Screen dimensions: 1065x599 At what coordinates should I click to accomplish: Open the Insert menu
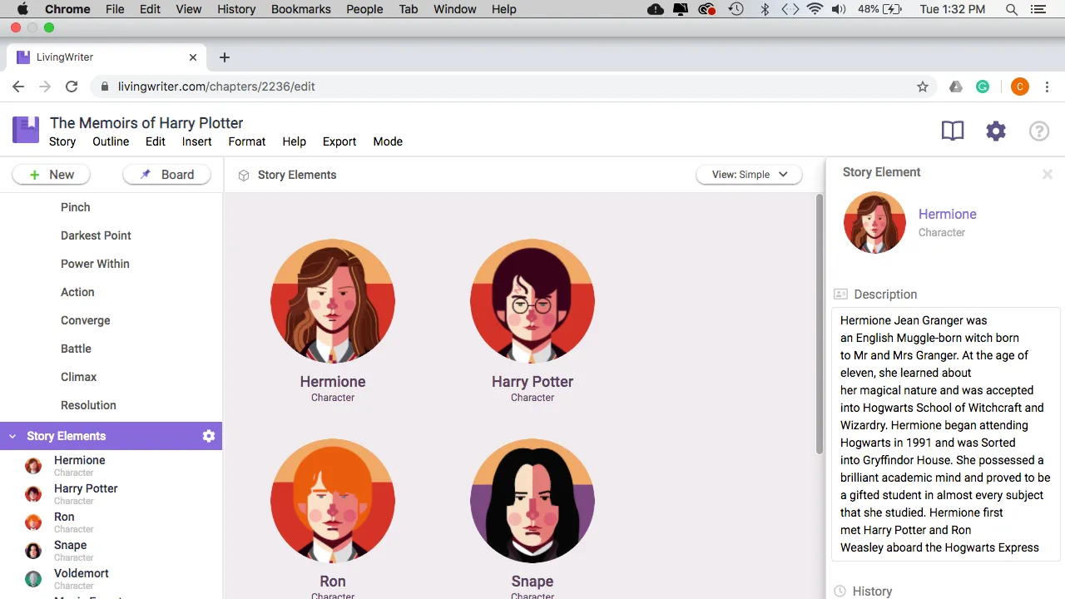pos(197,141)
